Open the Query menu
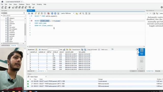The width and height of the screenshot is (163, 92). [15, 4]
